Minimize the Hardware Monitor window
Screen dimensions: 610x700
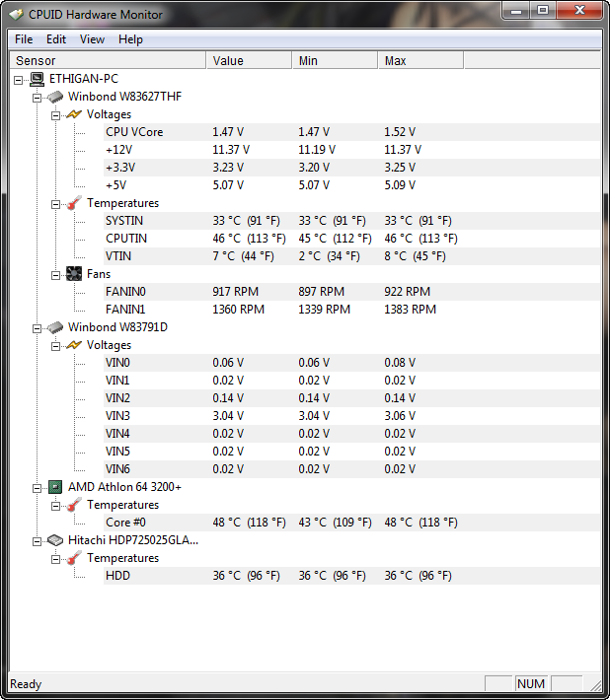tap(516, 11)
